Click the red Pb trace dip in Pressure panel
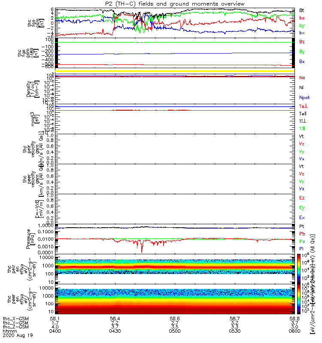The width and height of the screenshot is (322, 343). click(x=142, y=247)
